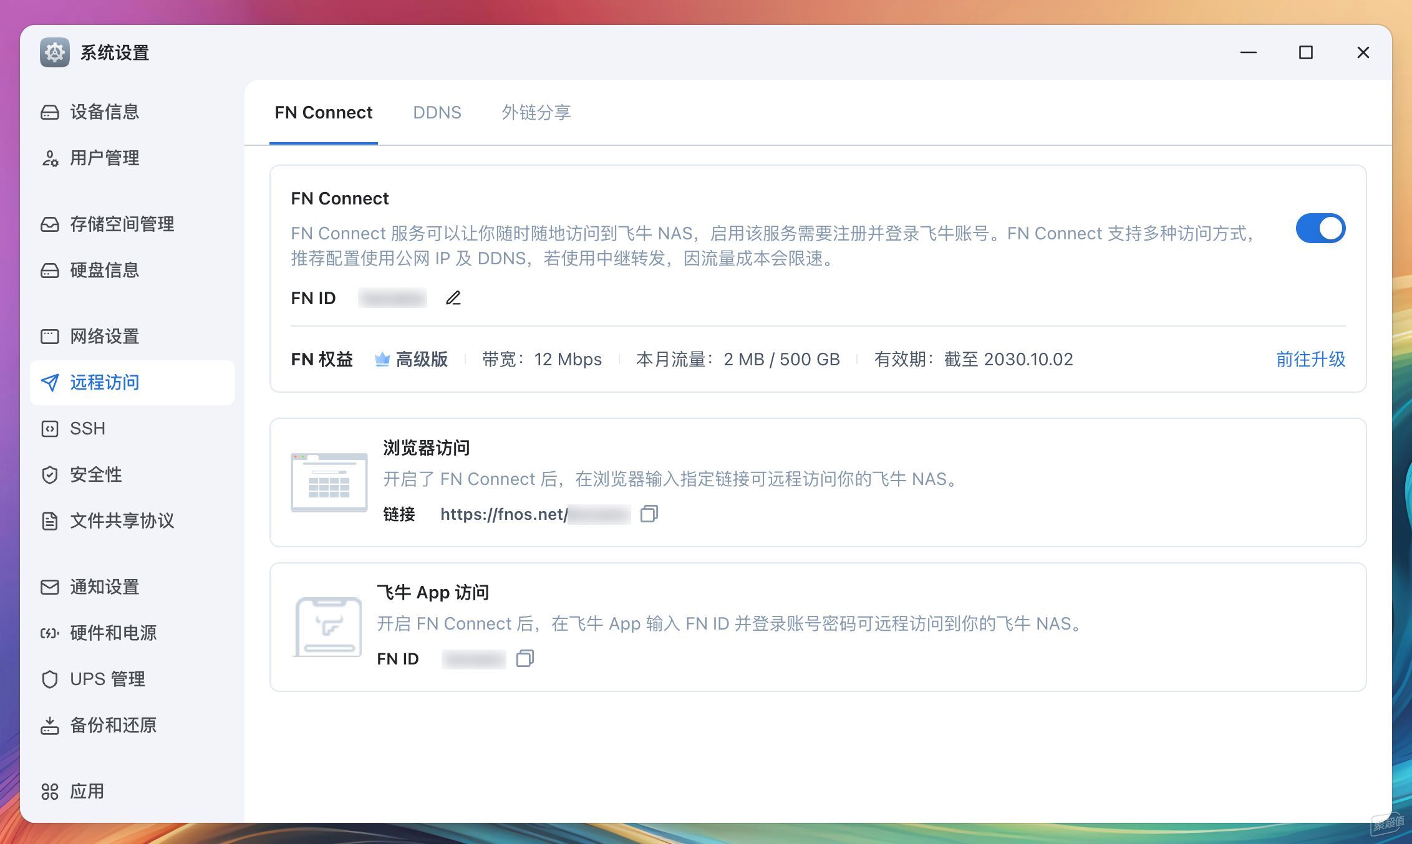Copy the FN ID in App access section
Image resolution: width=1412 pixels, height=844 pixels.
tap(525, 659)
